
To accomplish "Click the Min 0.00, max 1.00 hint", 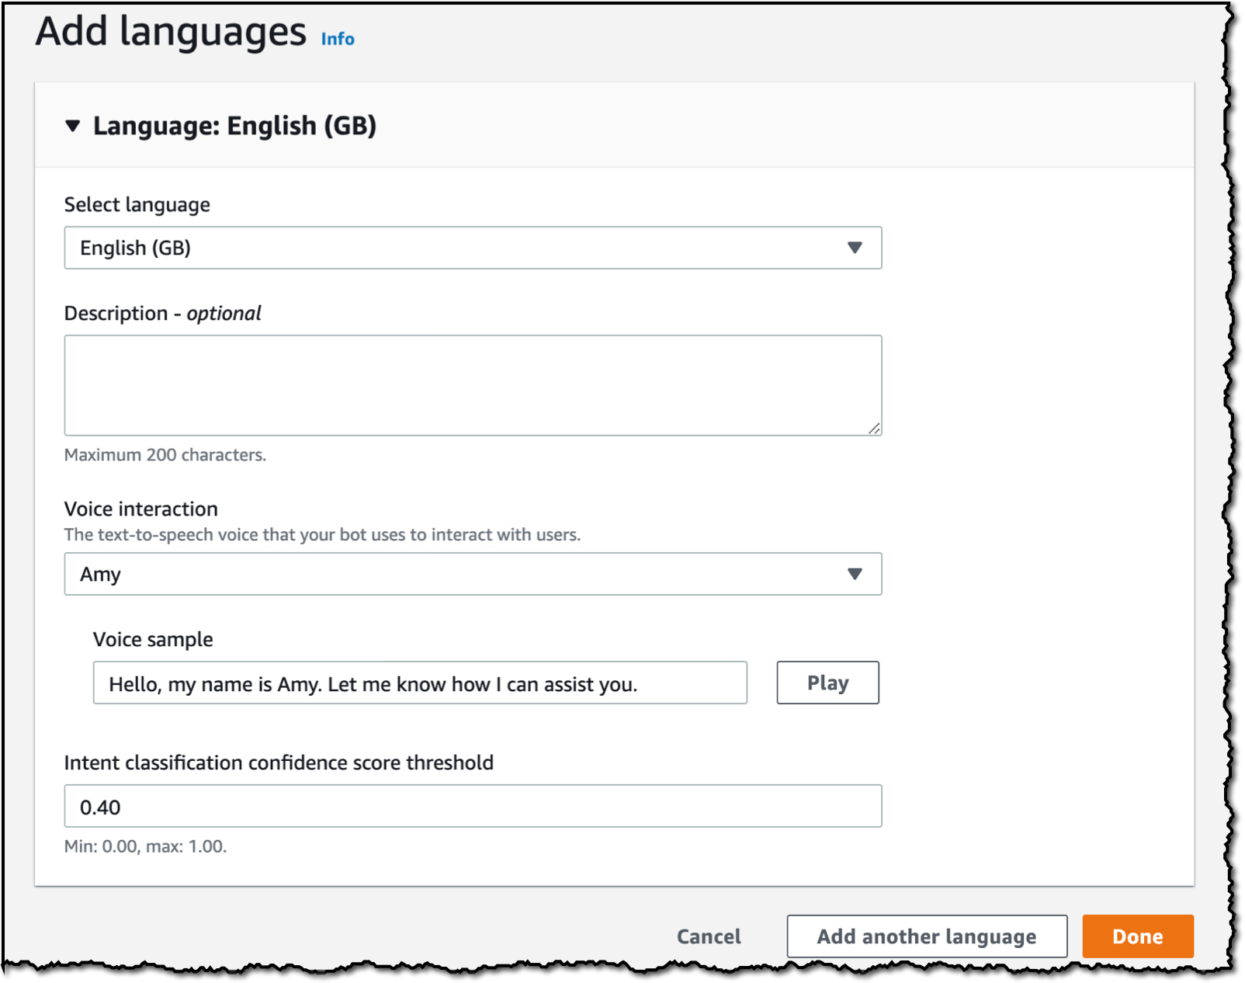I will (146, 846).
